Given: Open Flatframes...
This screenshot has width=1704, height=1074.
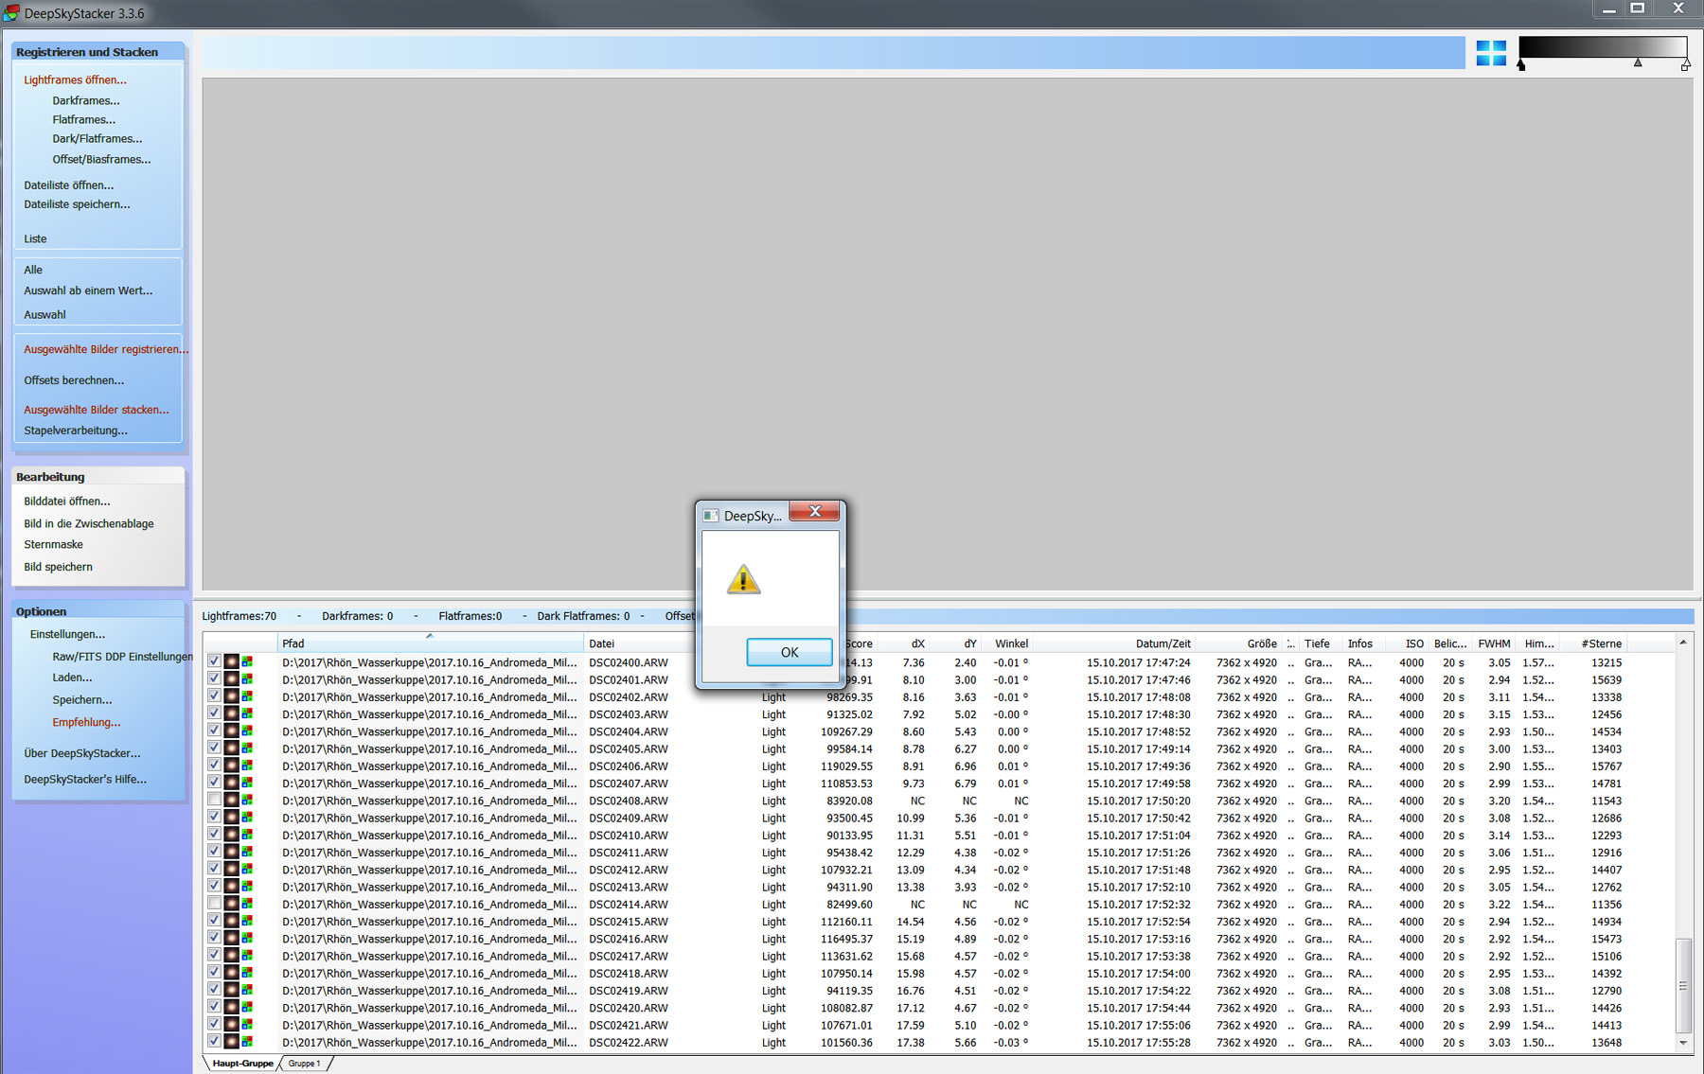Looking at the screenshot, I should click(x=84, y=119).
